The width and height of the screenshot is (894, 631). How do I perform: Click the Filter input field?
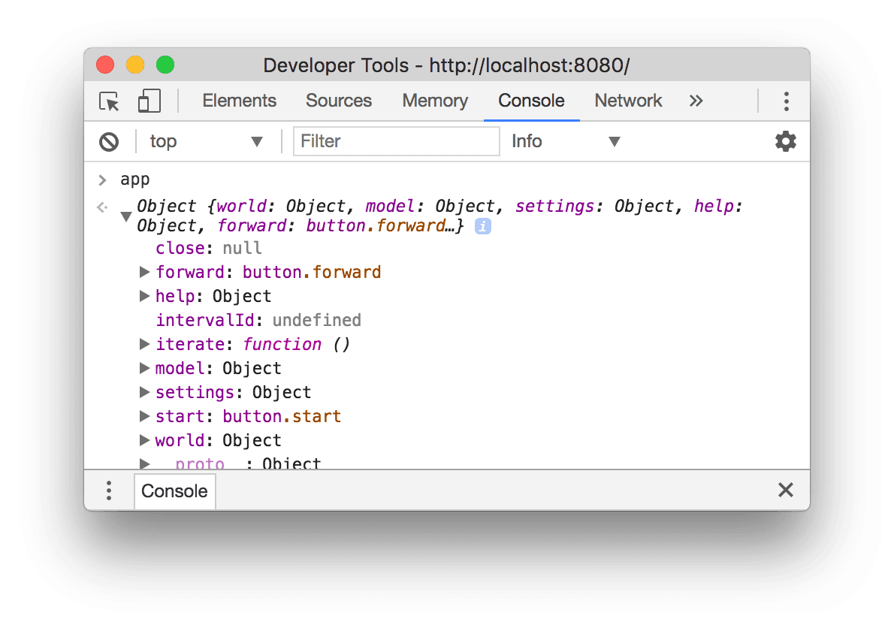click(x=396, y=141)
